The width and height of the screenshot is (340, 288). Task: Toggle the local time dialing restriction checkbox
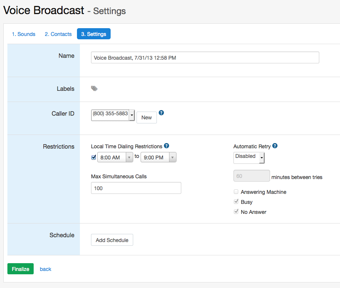click(x=94, y=157)
